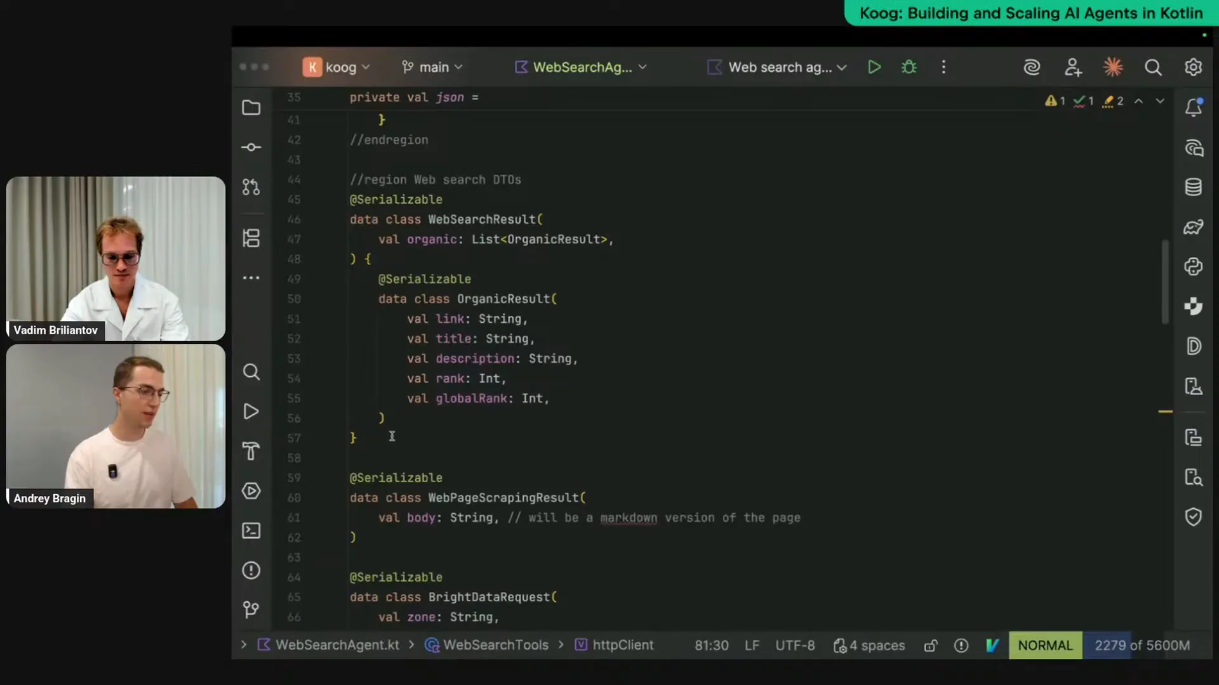Open the AI Assistant spiral icon in toolbar
Screen dimensions: 1219x685
coord(1032,67)
